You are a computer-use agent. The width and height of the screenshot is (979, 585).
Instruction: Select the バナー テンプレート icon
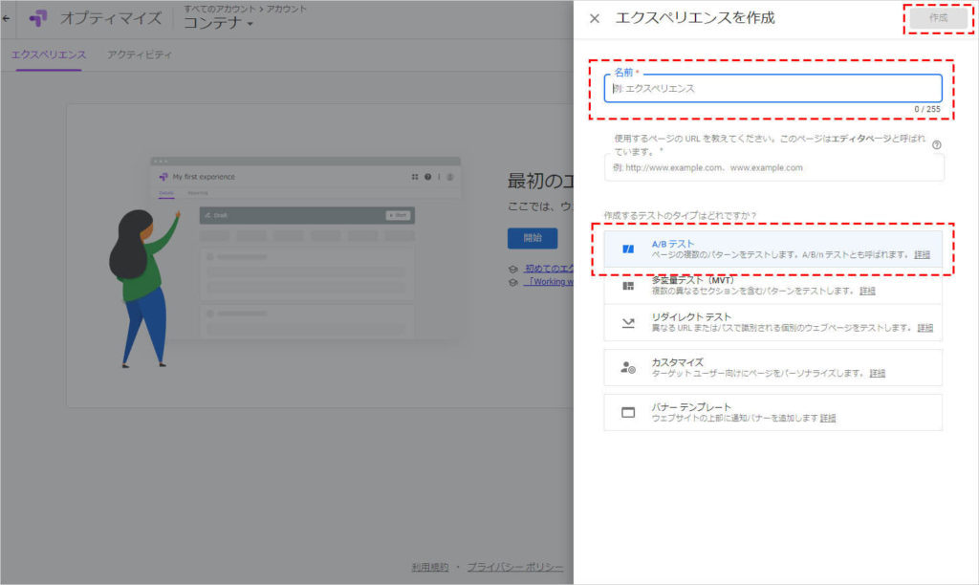628,413
